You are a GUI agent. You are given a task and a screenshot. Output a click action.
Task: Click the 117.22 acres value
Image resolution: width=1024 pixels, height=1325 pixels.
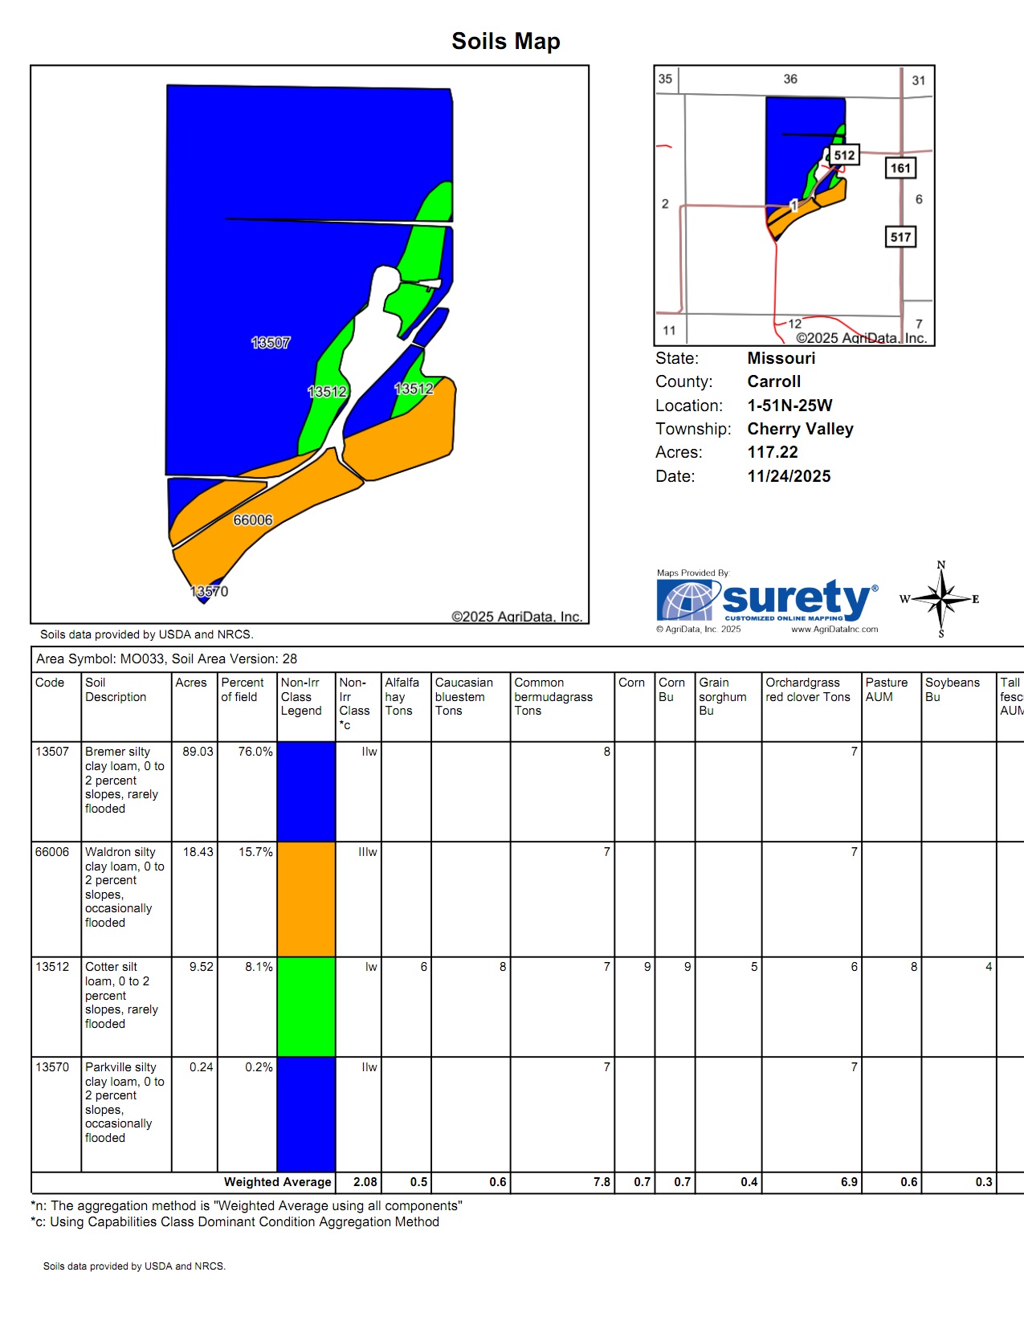point(773,452)
